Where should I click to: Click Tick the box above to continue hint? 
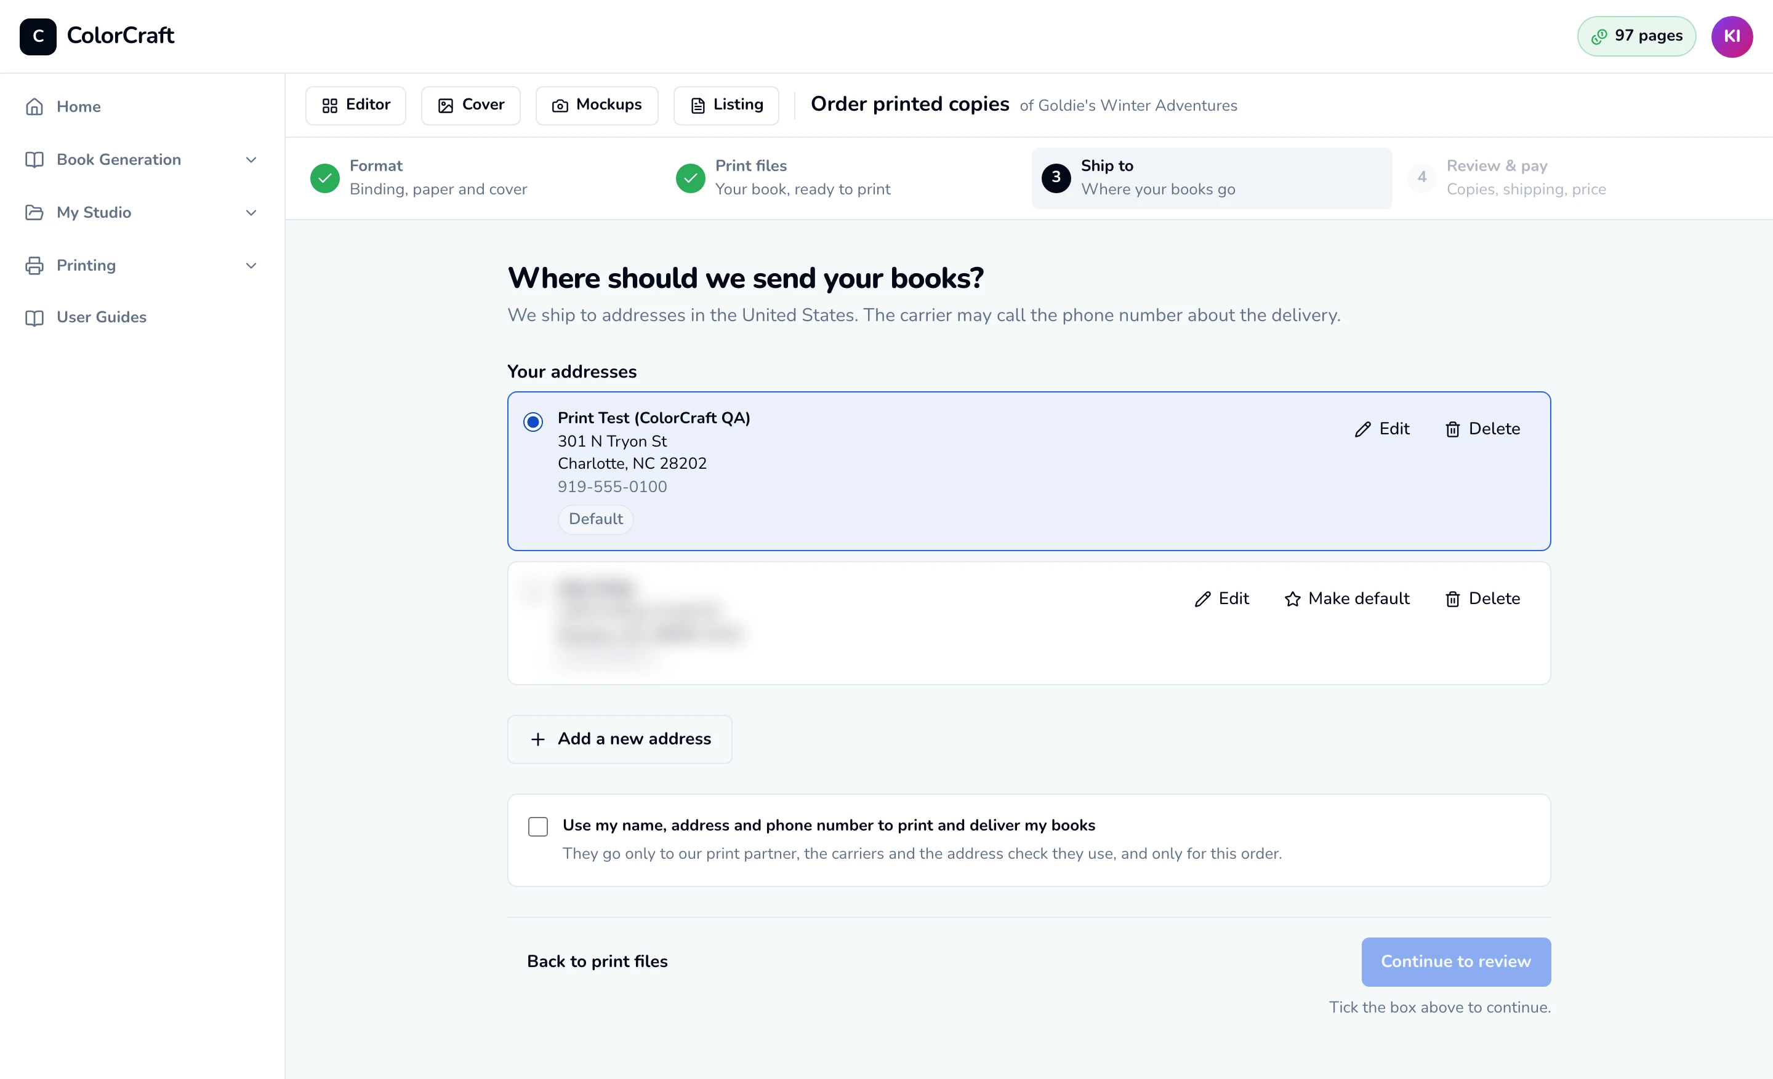pos(1439,1007)
